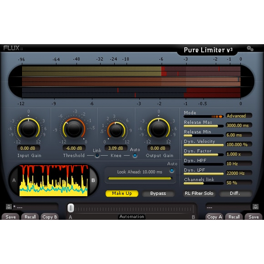Recall preset slot B

pyautogui.click(x=234, y=217)
